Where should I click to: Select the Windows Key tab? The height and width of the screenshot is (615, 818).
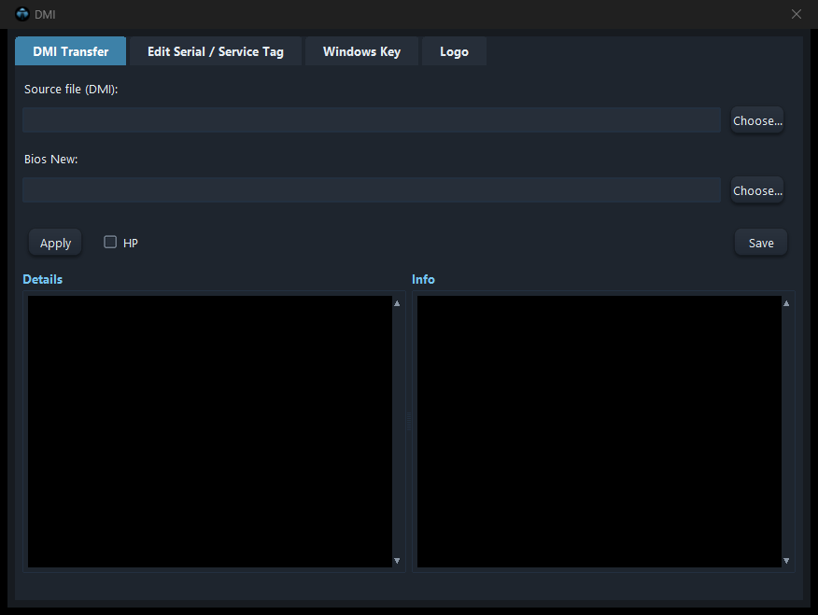[361, 51]
